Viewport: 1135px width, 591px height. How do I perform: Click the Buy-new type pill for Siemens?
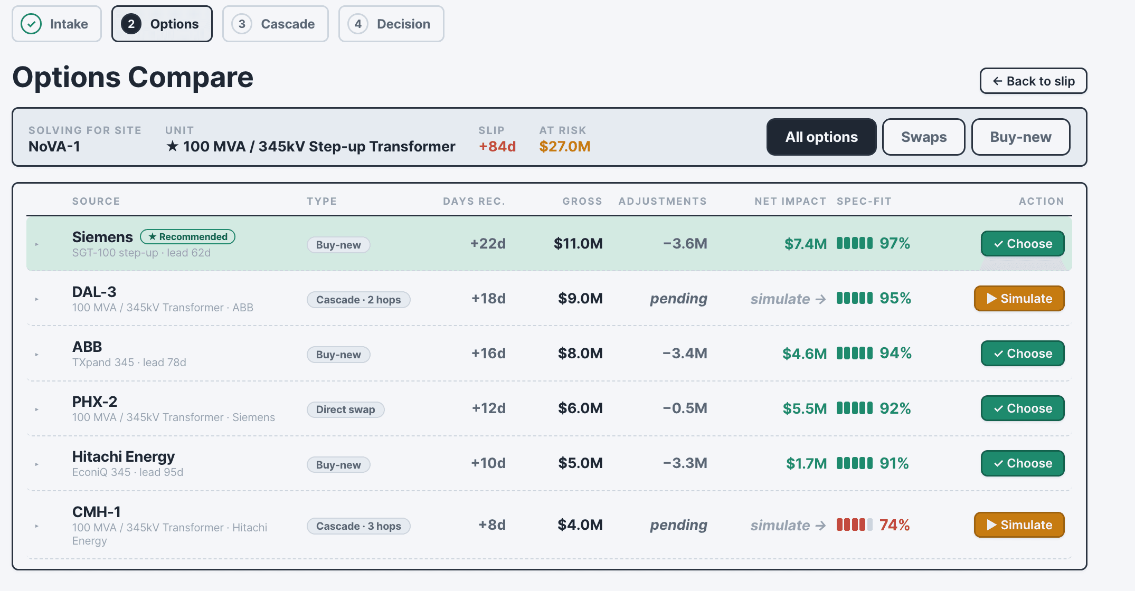pyautogui.click(x=338, y=245)
